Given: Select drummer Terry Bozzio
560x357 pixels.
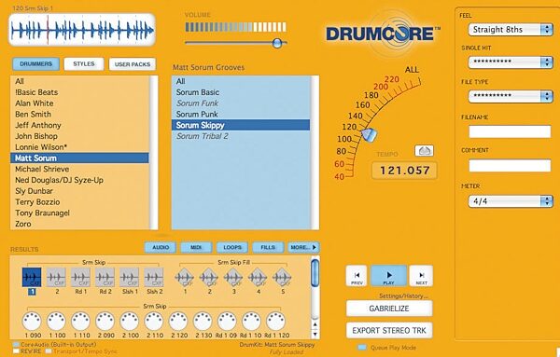Looking at the screenshot, I should [x=79, y=202].
